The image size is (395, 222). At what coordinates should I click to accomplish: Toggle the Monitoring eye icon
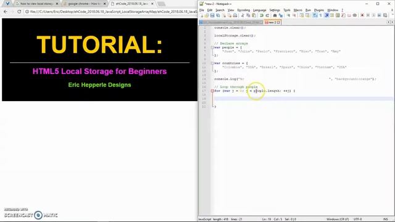(355, 15)
